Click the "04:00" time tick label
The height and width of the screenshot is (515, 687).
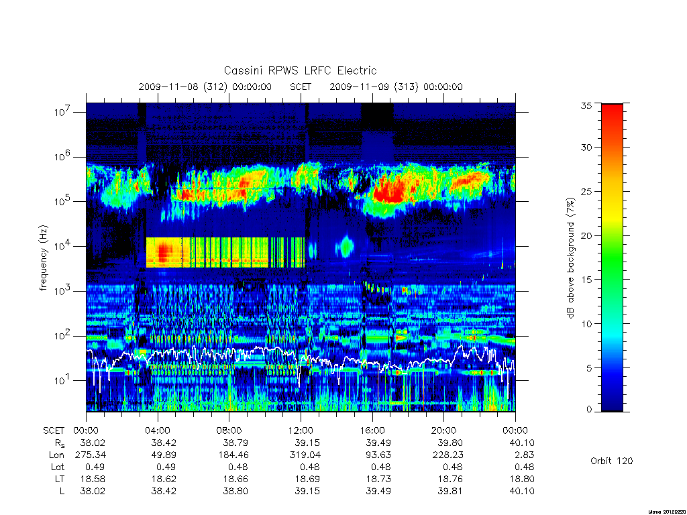click(x=158, y=431)
